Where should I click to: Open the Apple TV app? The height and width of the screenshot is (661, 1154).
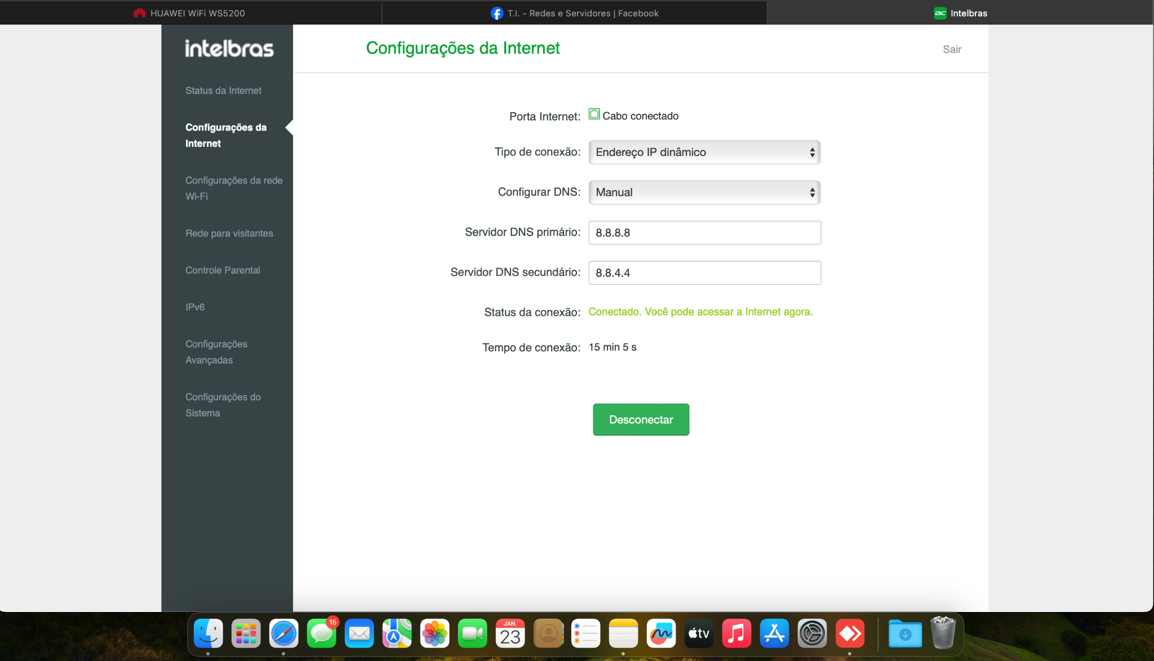(699, 633)
